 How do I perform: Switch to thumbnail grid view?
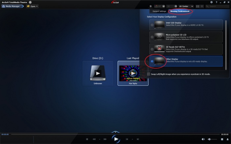coord(198,6)
